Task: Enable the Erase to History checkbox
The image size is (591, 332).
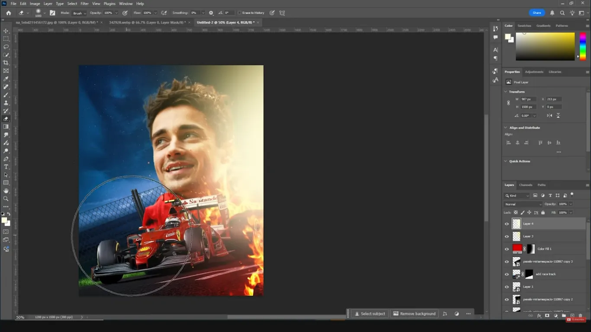Action: (x=240, y=13)
